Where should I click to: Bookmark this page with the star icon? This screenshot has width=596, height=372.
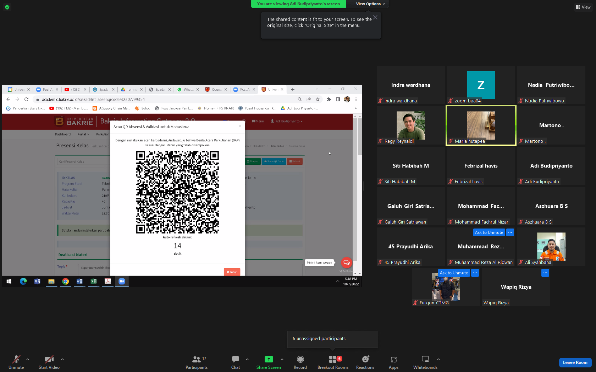point(318,100)
